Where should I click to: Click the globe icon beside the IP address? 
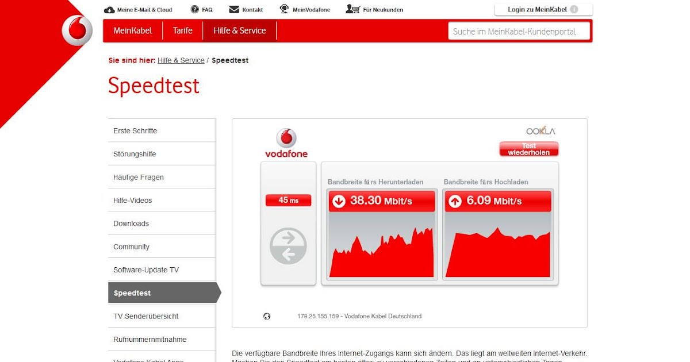tap(267, 316)
